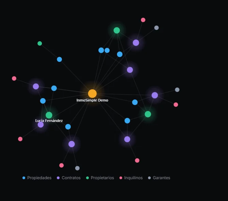Select the purple contract node just above-right of center

[130, 70]
